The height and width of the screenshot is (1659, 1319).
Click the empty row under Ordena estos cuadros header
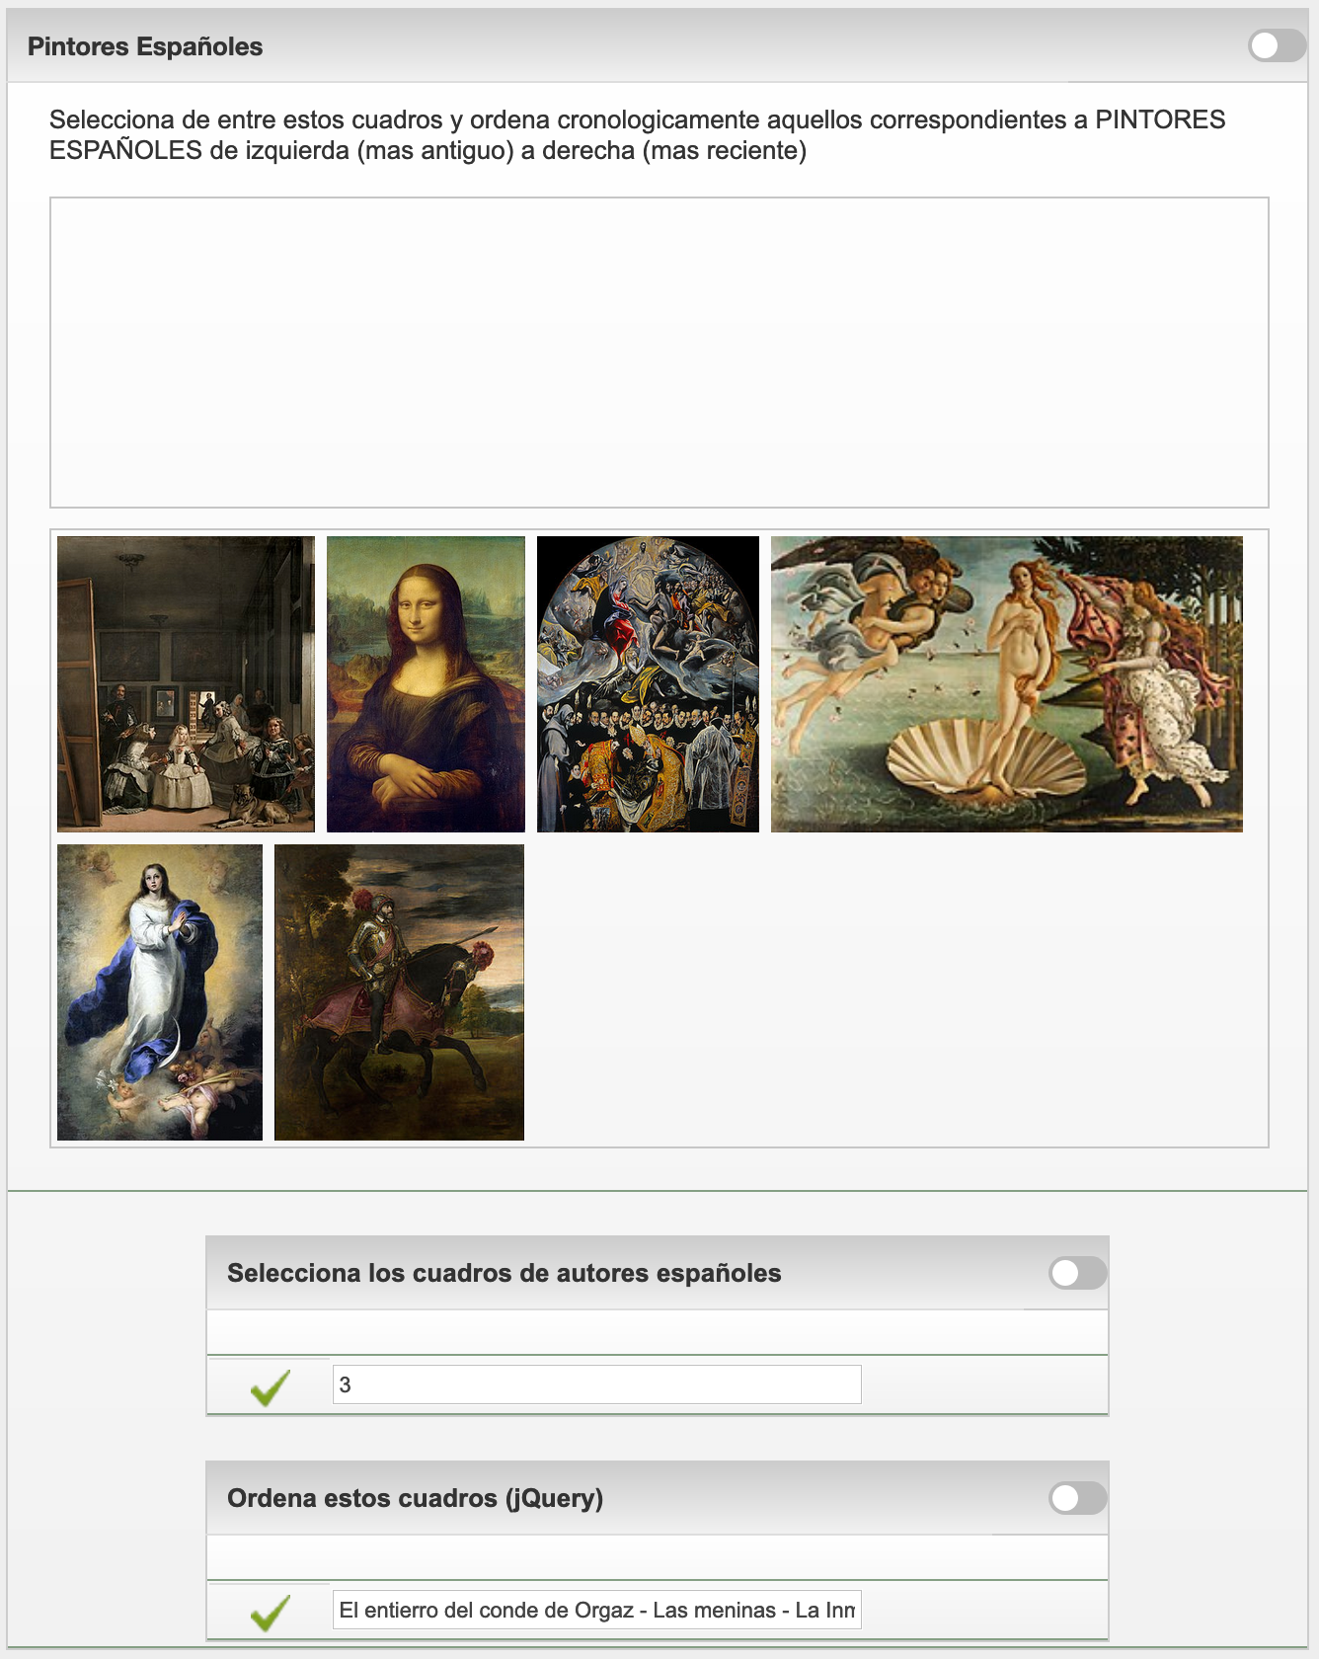click(x=658, y=1557)
